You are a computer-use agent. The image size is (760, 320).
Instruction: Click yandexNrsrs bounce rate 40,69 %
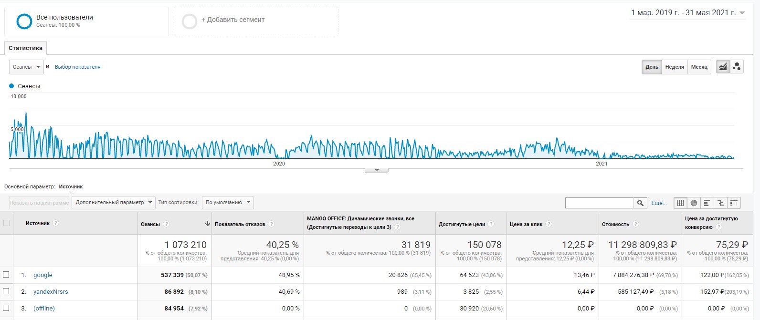(x=289, y=292)
